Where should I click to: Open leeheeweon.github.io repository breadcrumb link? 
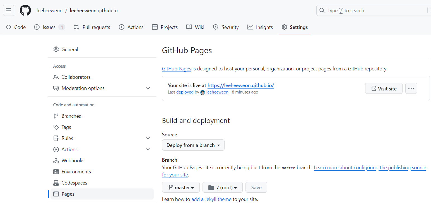[94, 11]
